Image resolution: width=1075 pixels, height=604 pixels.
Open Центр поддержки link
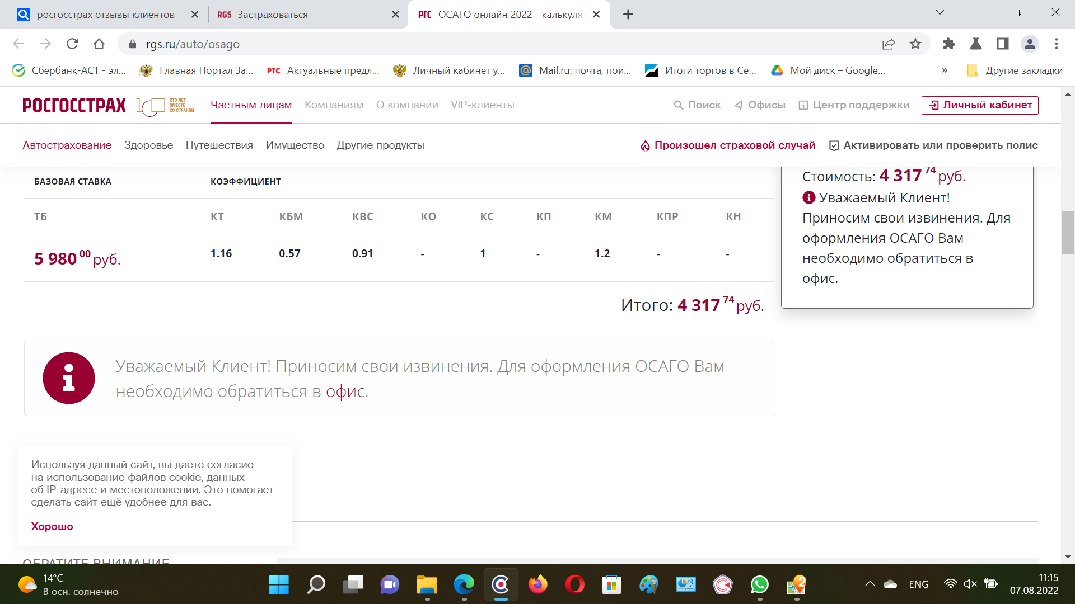[854, 105]
